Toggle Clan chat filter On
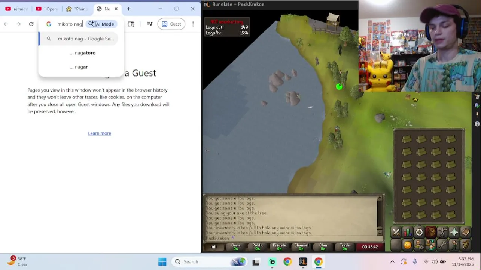 click(x=323, y=247)
